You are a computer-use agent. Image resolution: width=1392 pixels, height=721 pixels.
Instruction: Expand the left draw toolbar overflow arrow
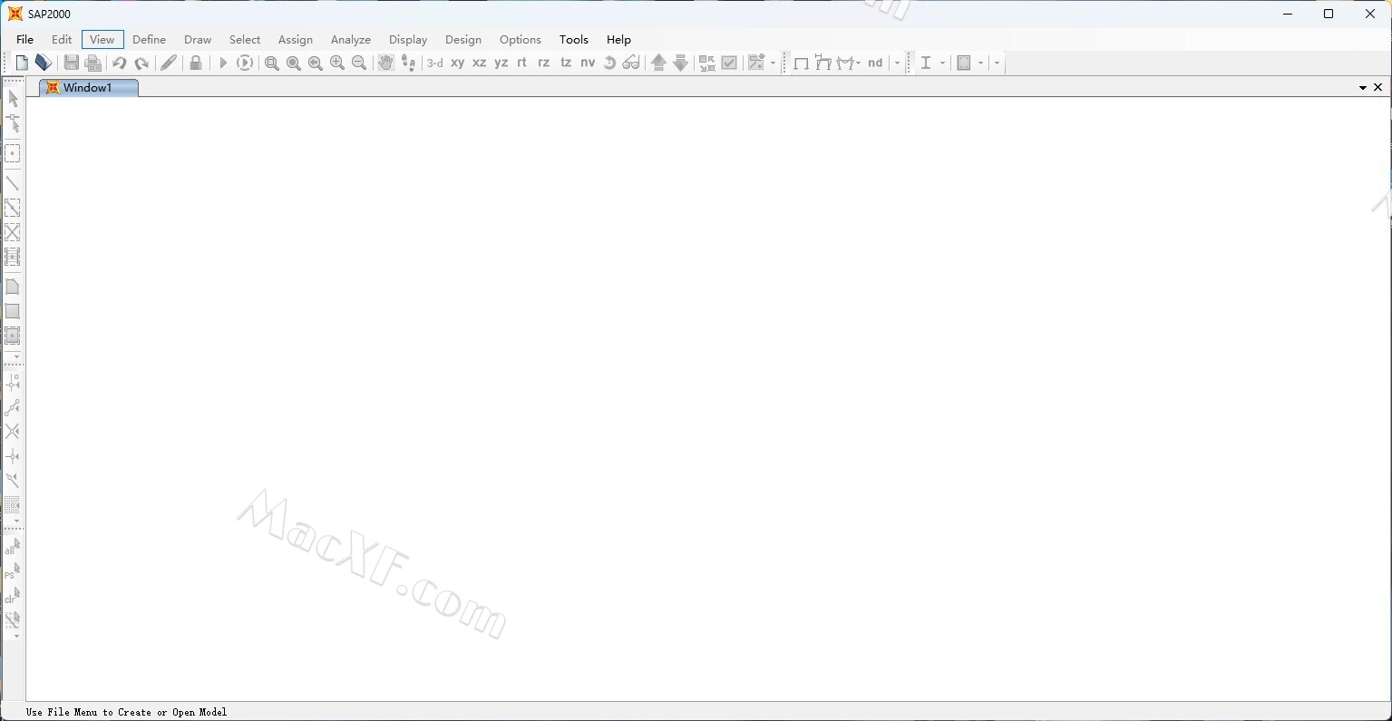16,358
